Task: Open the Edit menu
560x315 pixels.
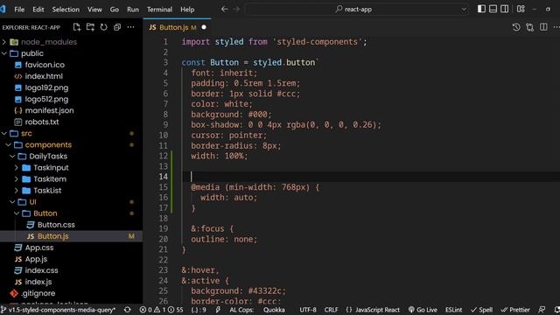Action: 38,10
